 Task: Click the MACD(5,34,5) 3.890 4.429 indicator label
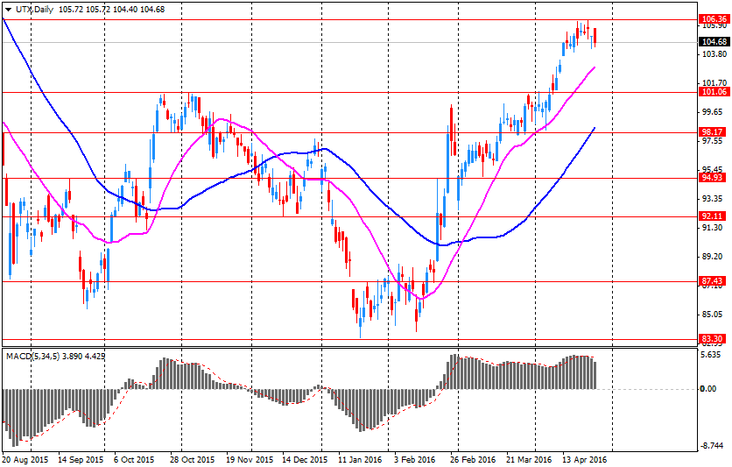click(55, 357)
